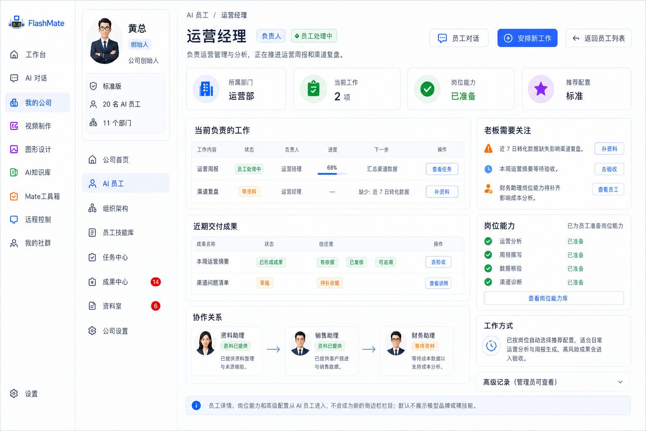Viewport: 646px width, 431px height.
Task: Click the 任务中心 clipboard check icon
Action: 93,257
